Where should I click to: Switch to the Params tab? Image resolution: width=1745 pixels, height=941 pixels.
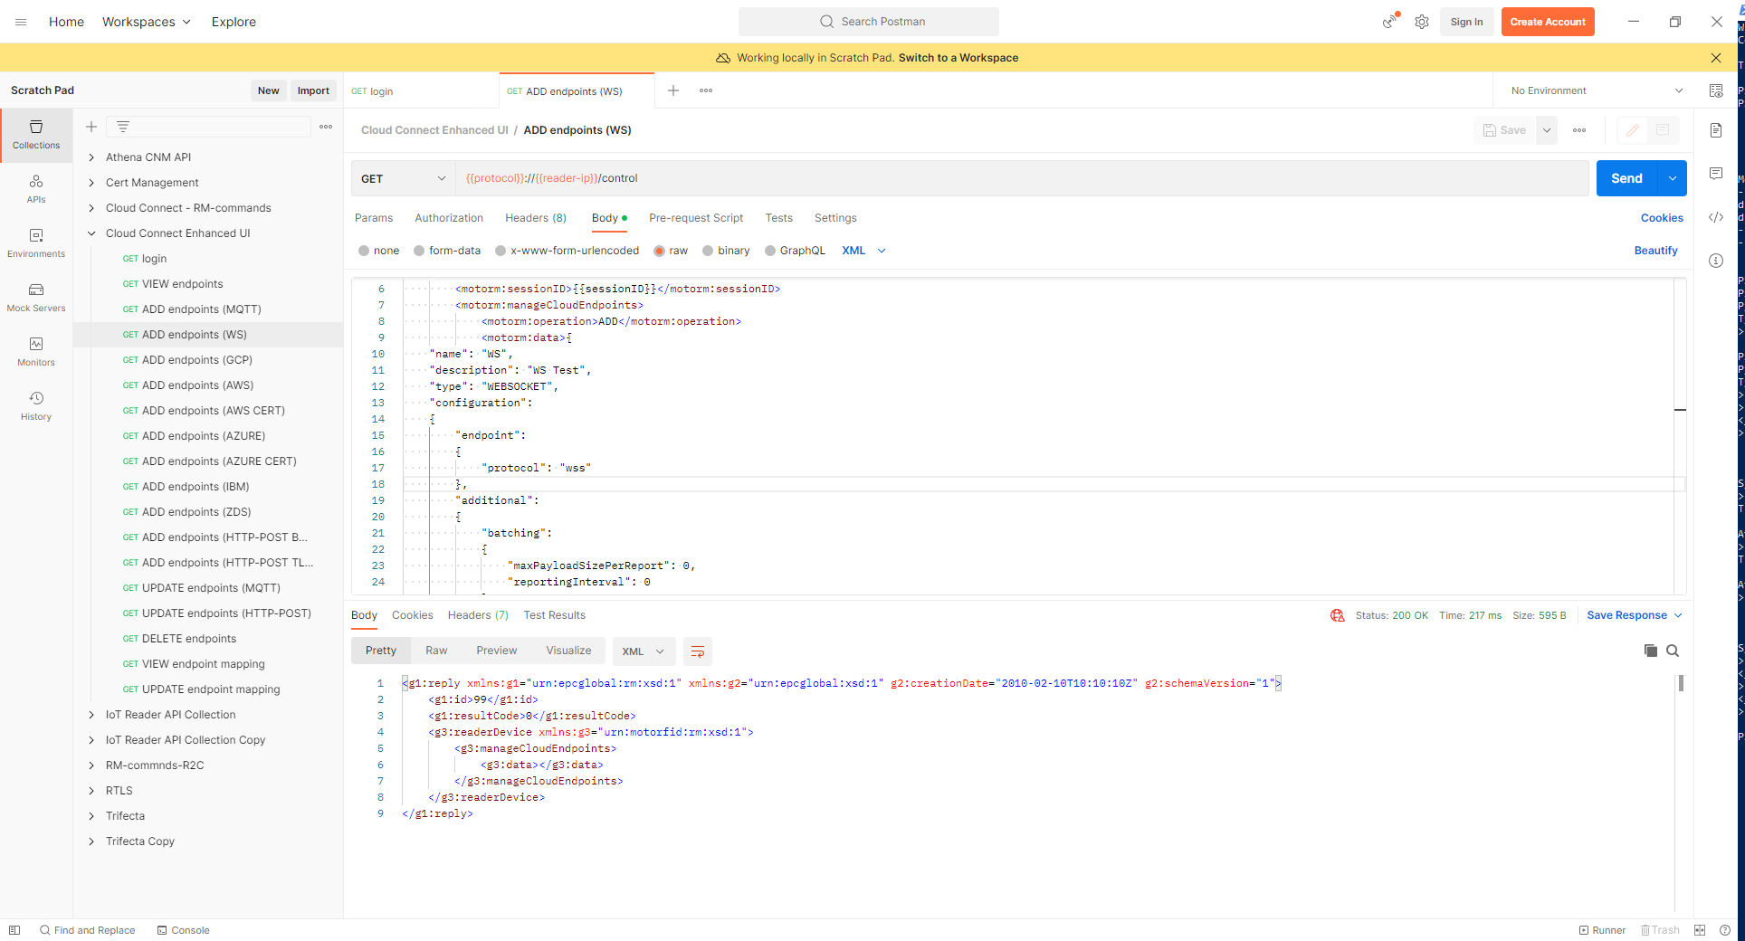pos(374,218)
